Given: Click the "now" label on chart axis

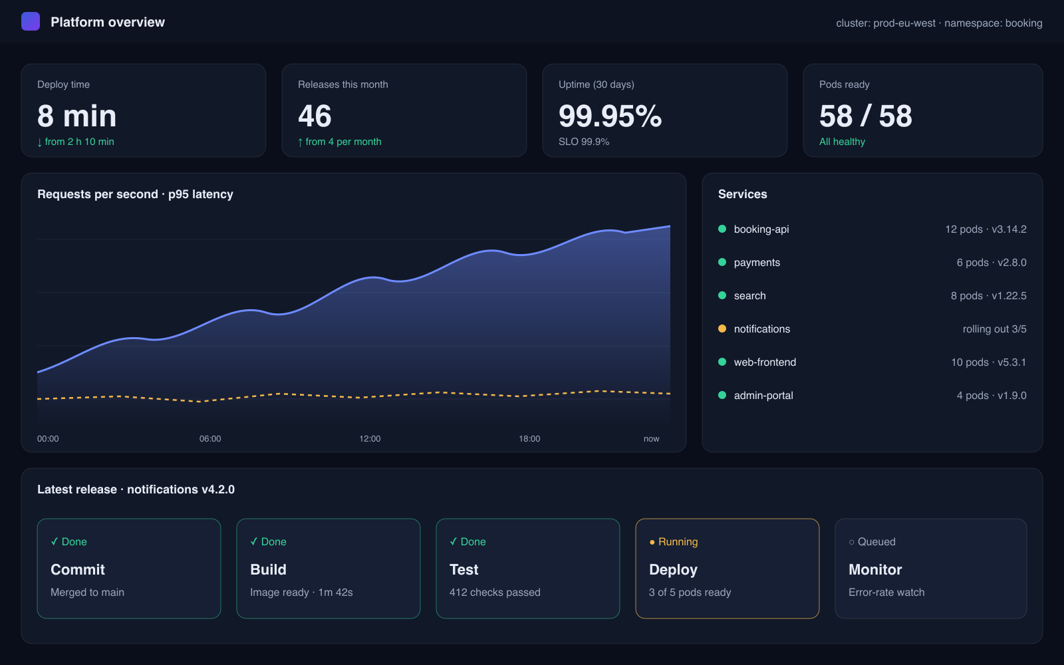Looking at the screenshot, I should pos(652,439).
